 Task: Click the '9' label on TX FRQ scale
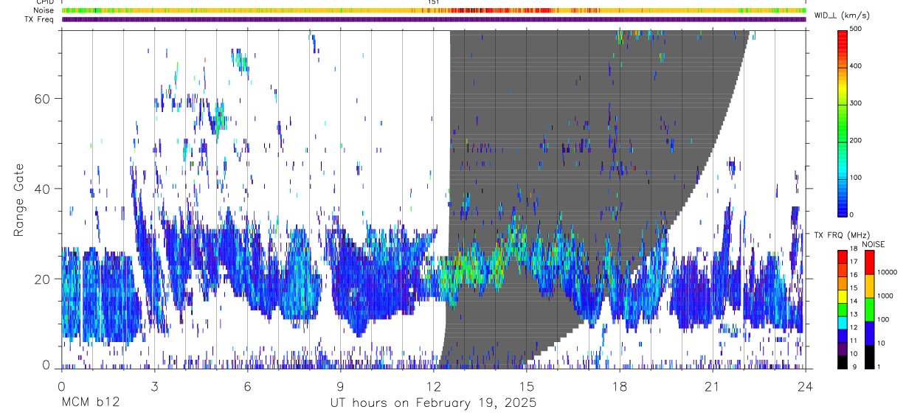coord(856,367)
